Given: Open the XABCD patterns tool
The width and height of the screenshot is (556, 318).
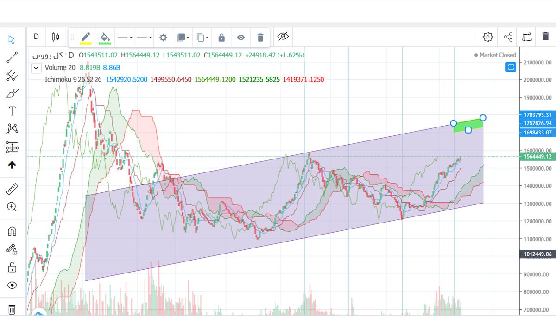Looking at the screenshot, I should pyautogui.click(x=12, y=128).
